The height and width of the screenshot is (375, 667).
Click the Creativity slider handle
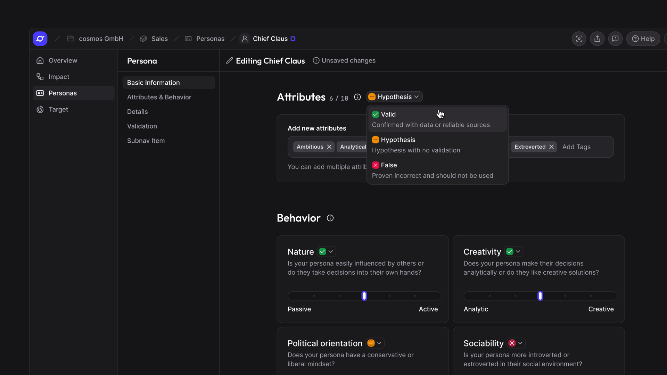(x=540, y=296)
